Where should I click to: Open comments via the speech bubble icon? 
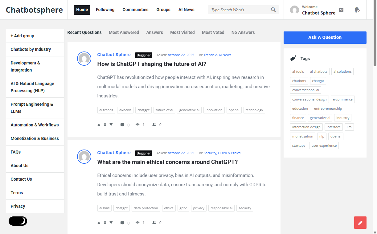(x=122, y=125)
